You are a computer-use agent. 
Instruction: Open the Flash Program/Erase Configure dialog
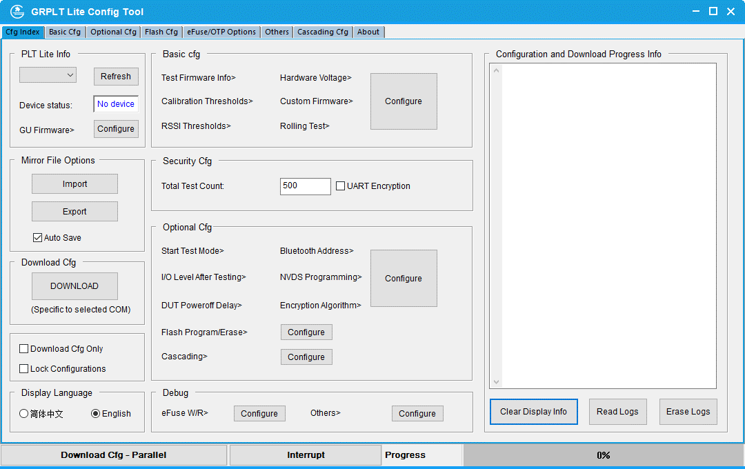[306, 332]
